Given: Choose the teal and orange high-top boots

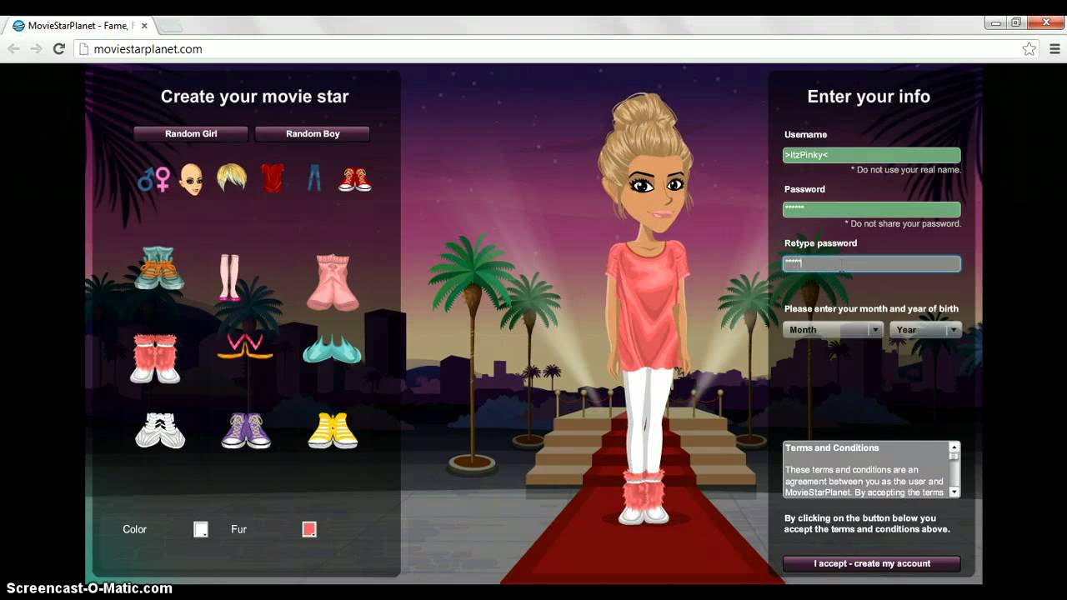Looking at the screenshot, I should [x=159, y=267].
